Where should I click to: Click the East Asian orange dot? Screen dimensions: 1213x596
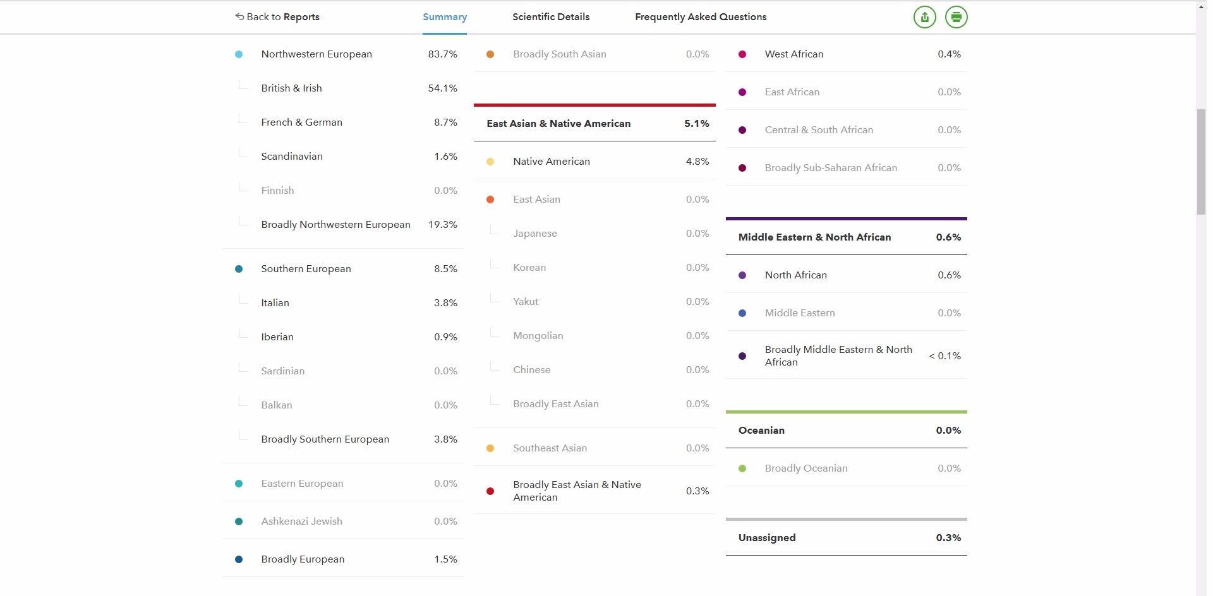(x=491, y=199)
